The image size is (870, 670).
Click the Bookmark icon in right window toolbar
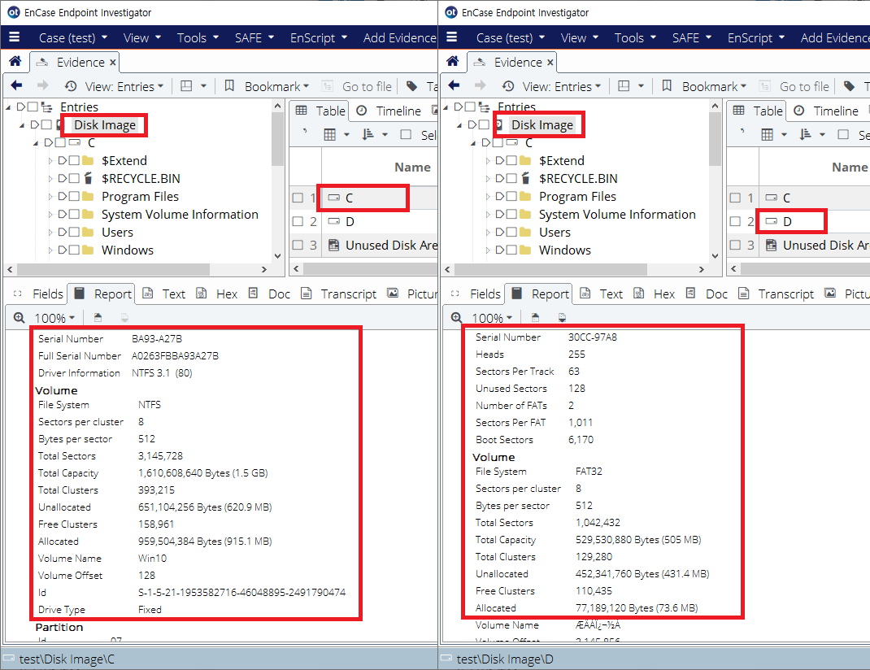click(x=666, y=86)
